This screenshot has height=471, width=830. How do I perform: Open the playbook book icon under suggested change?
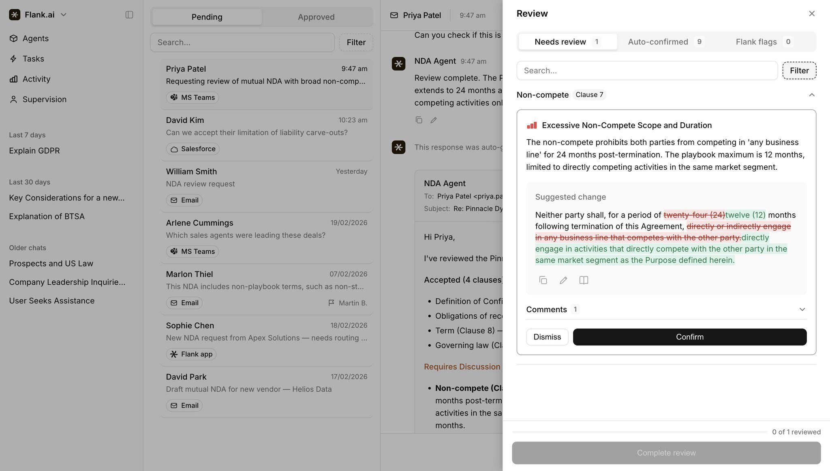tap(584, 280)
